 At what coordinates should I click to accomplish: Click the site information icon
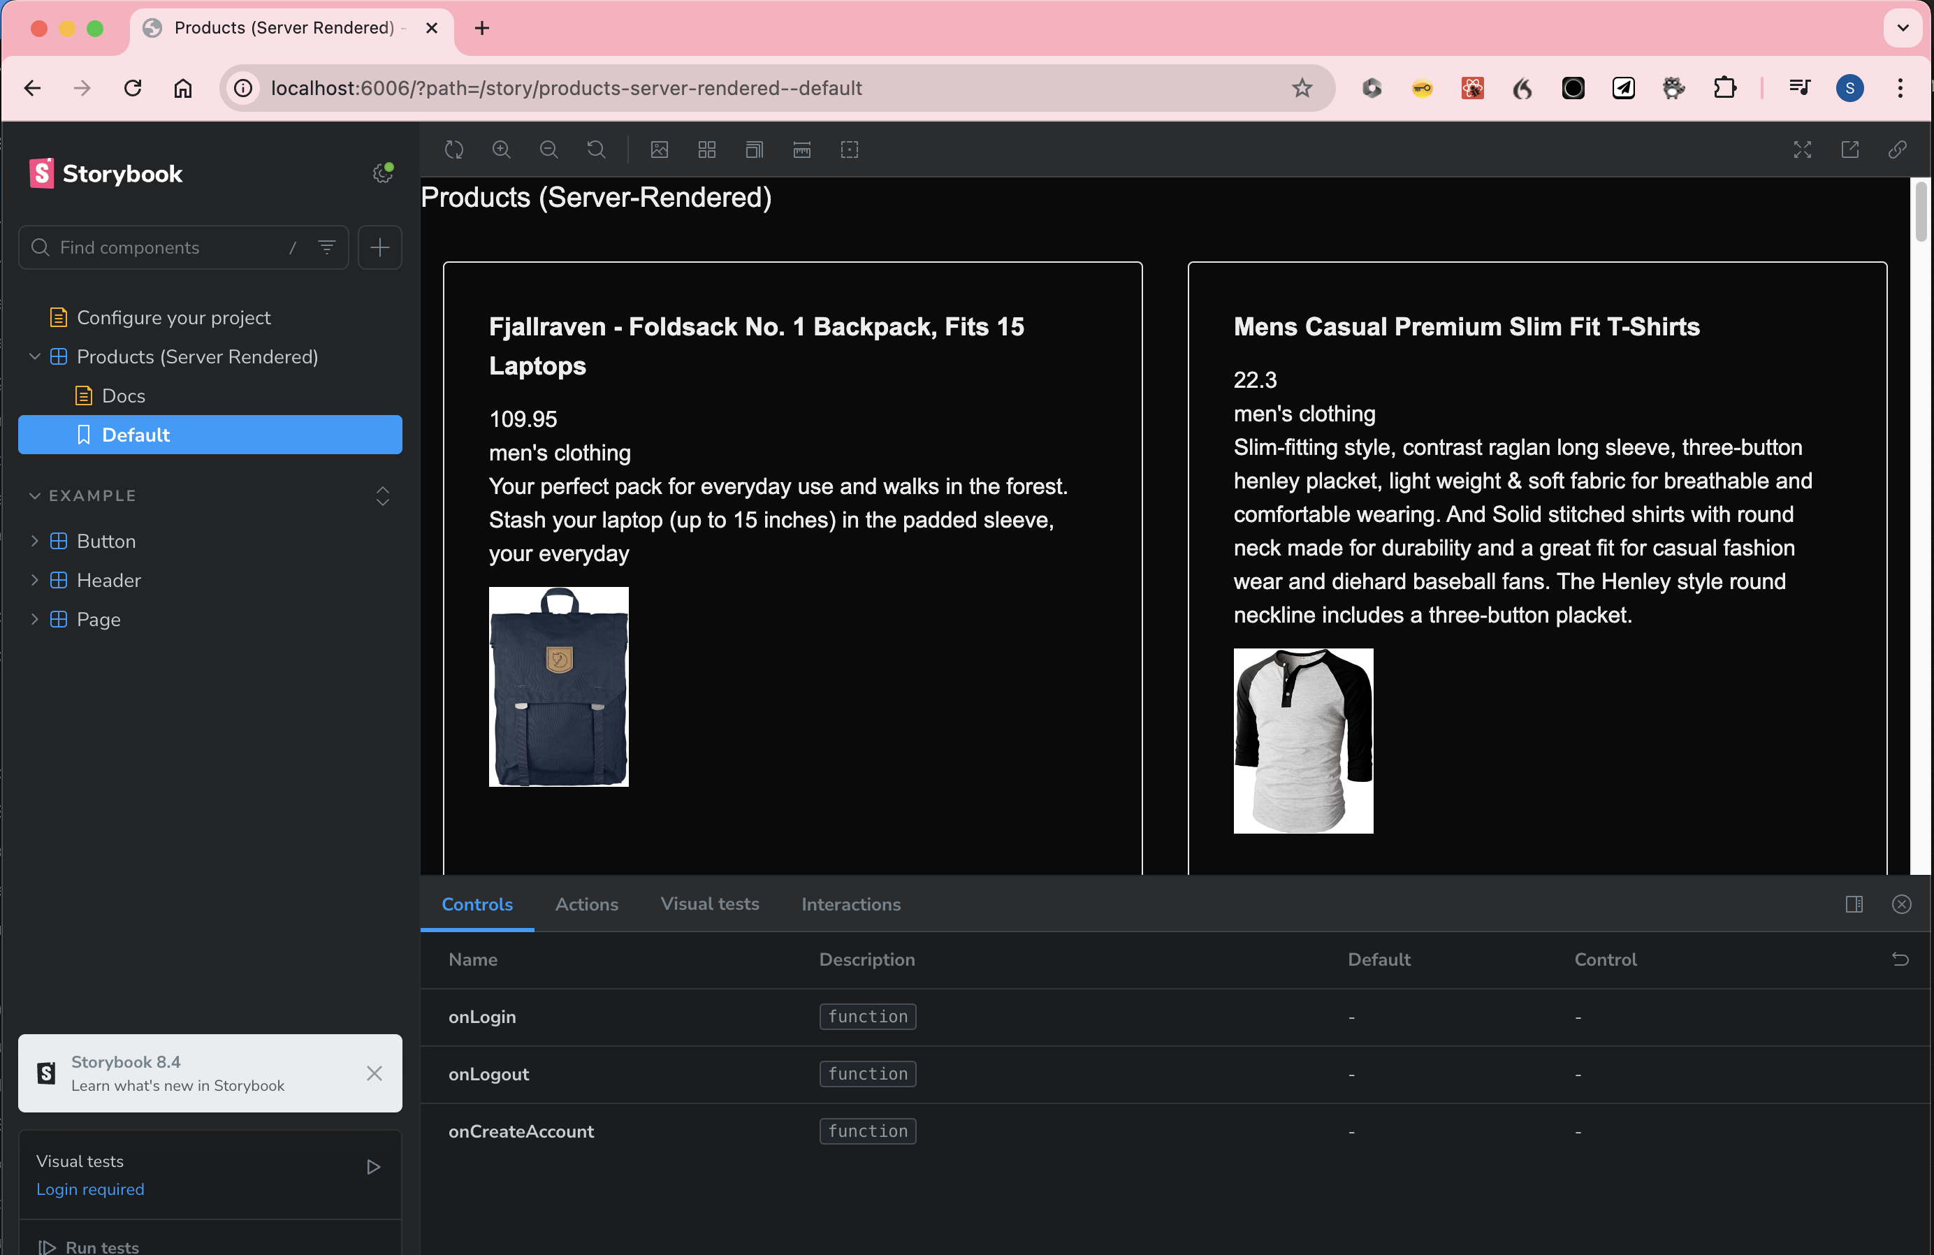[243, 88]
